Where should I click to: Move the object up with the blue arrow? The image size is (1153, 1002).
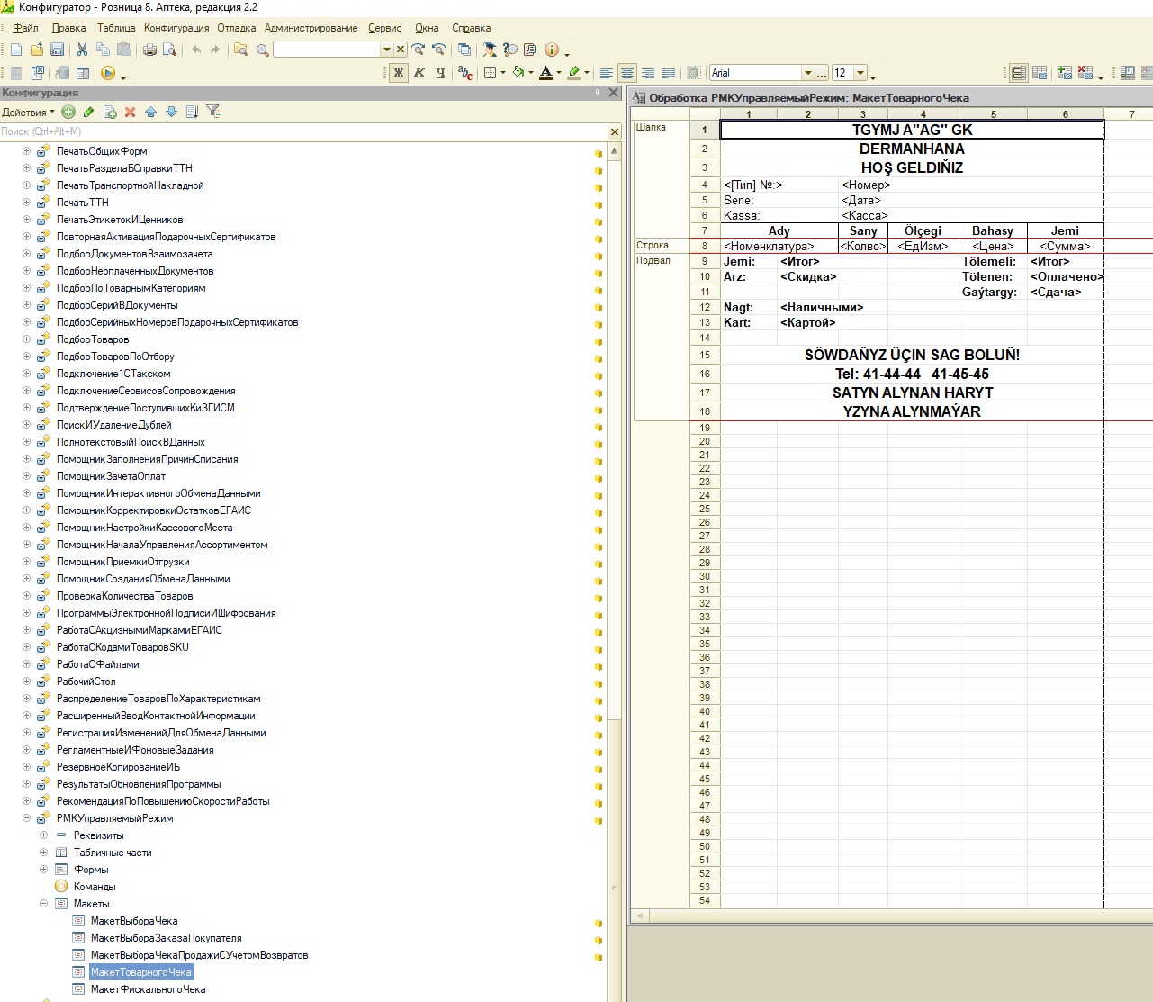tap(150, 112)
